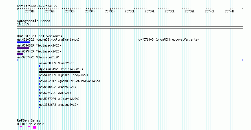Click the 11q13.5 band label
Screen dimensions: 251x130
(23, 24)
